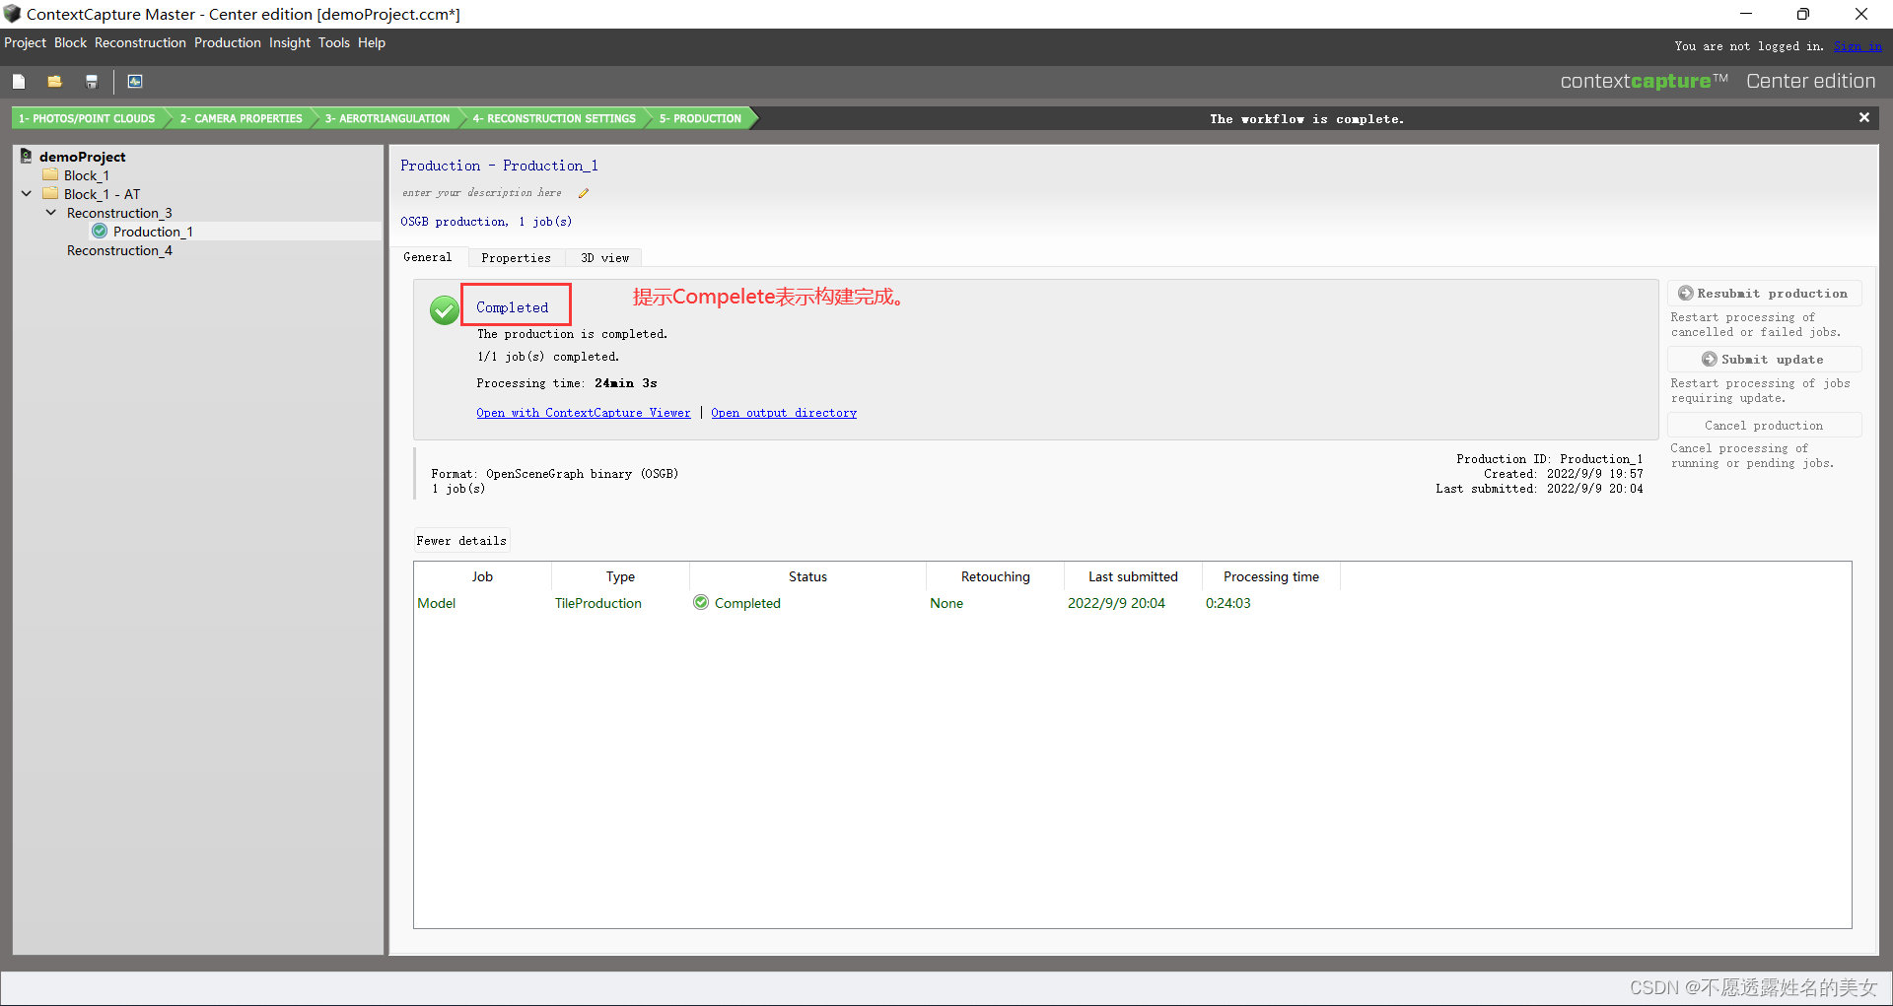Click the Model job name cell
The image size is (1893, 1006).
(x=437, y=603)
